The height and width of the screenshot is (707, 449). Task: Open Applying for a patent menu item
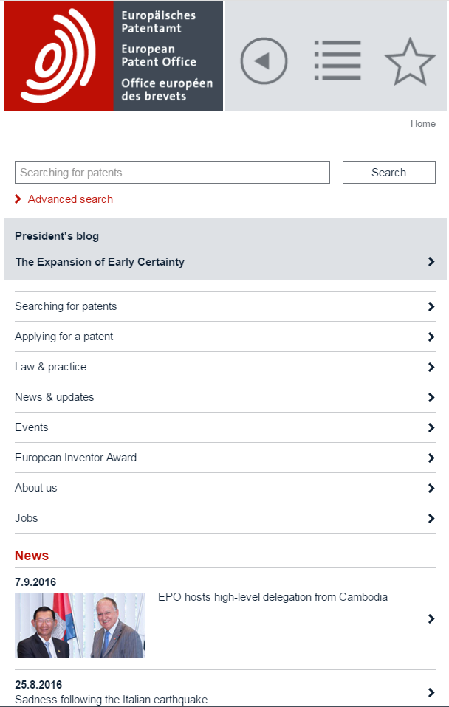click(x=64, y=337)
